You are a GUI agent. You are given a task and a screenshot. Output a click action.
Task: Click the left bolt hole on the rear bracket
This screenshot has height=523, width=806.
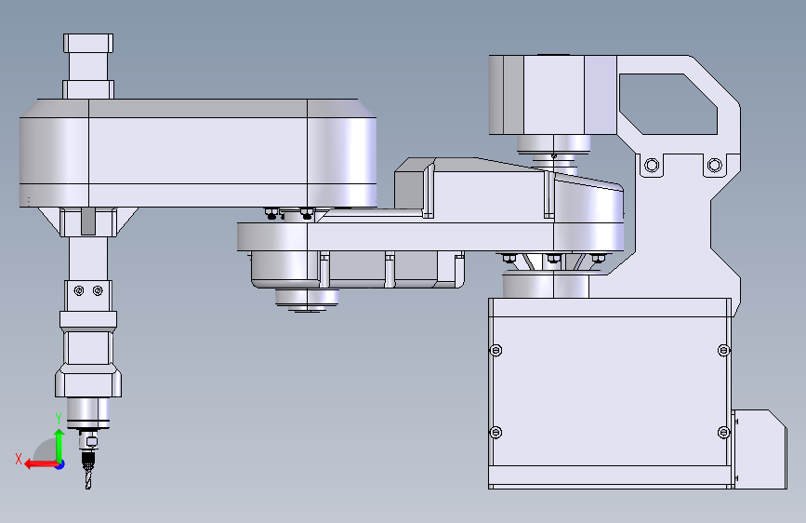[652, 166]
